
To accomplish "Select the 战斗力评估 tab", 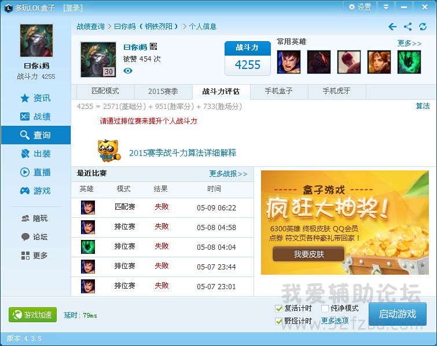I will pyautogui.click(x=221, y=91).
